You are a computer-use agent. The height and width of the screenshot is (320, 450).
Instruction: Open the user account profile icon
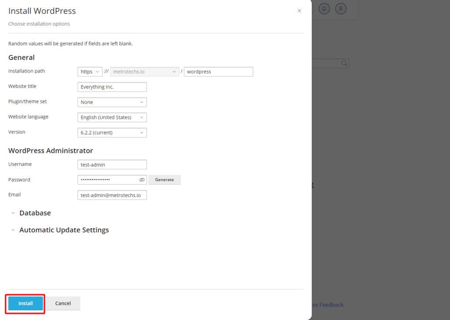click(341, 9)
